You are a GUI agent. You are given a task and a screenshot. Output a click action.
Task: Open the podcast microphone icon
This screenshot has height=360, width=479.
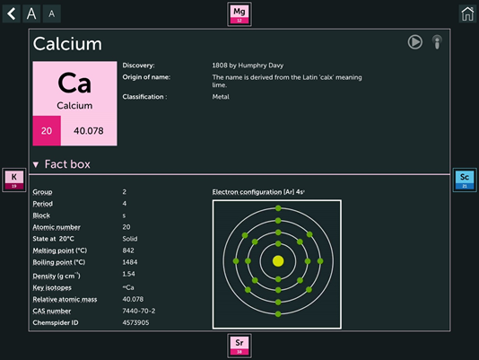click(x=437, y=42)
